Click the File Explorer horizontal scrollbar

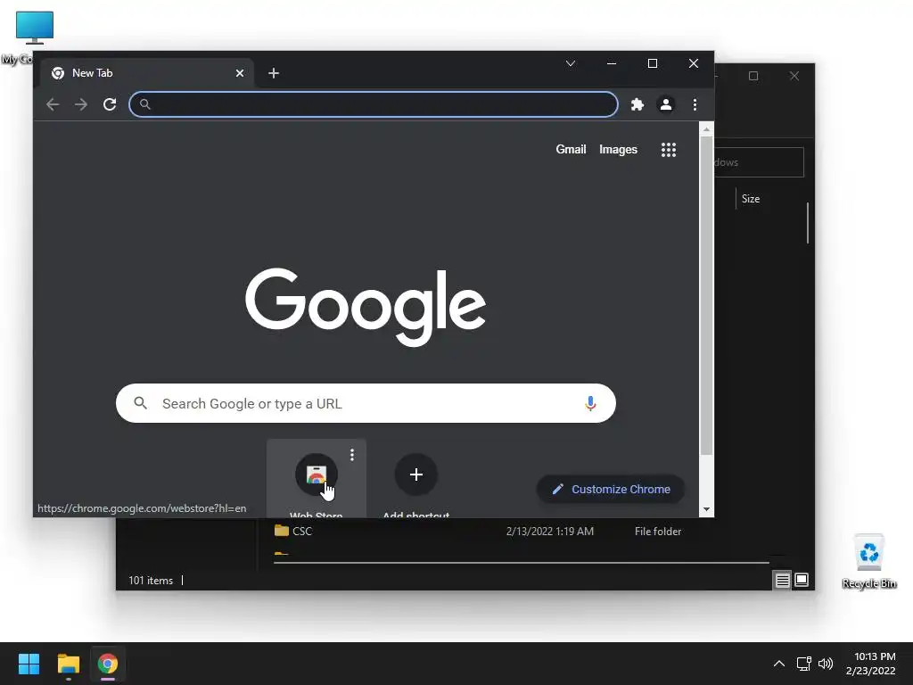click(521, 563)
